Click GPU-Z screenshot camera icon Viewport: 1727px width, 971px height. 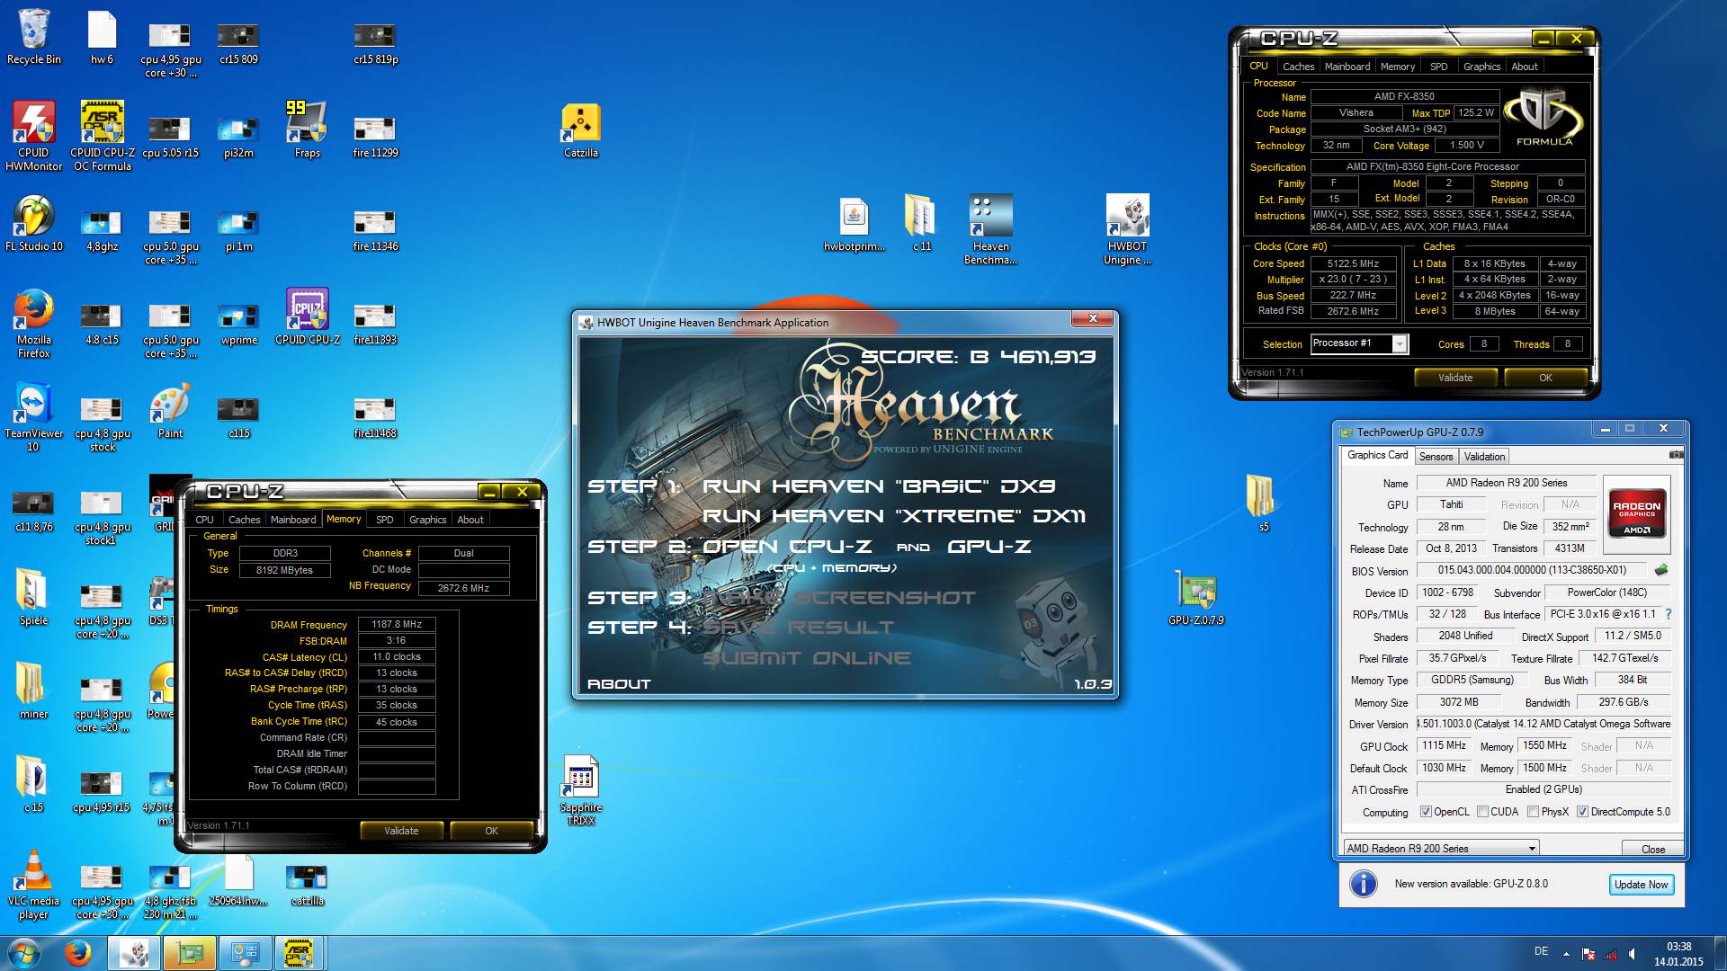click(x=1676, y=455)
